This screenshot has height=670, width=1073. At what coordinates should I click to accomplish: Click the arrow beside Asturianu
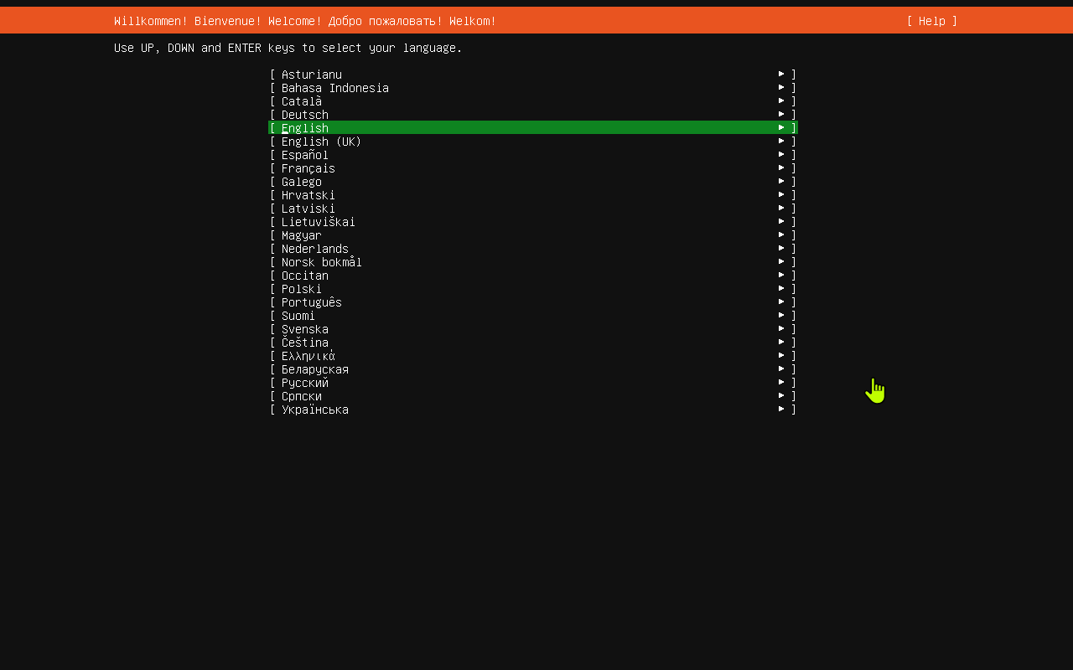tap(781, 74)
